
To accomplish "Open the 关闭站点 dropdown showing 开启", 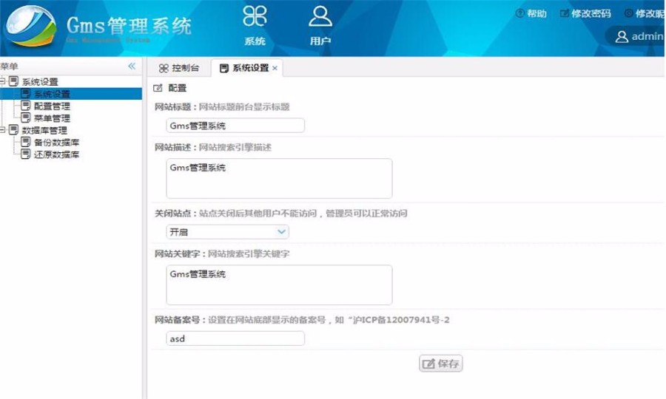I will point(227,231).
